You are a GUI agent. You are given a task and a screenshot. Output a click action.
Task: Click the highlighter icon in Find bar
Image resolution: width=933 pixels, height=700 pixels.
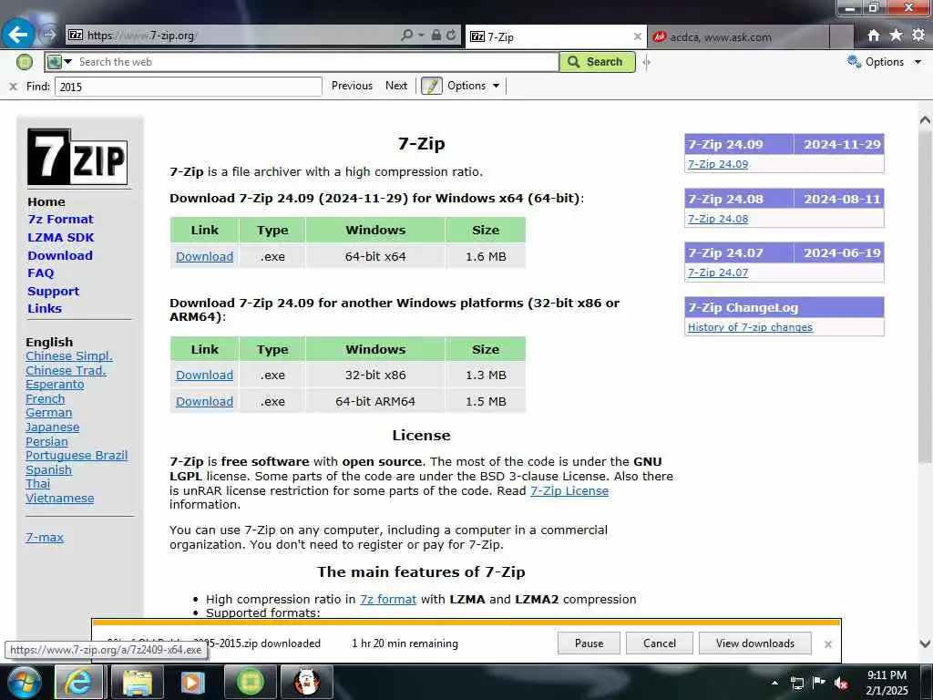(x=431, y=86)
